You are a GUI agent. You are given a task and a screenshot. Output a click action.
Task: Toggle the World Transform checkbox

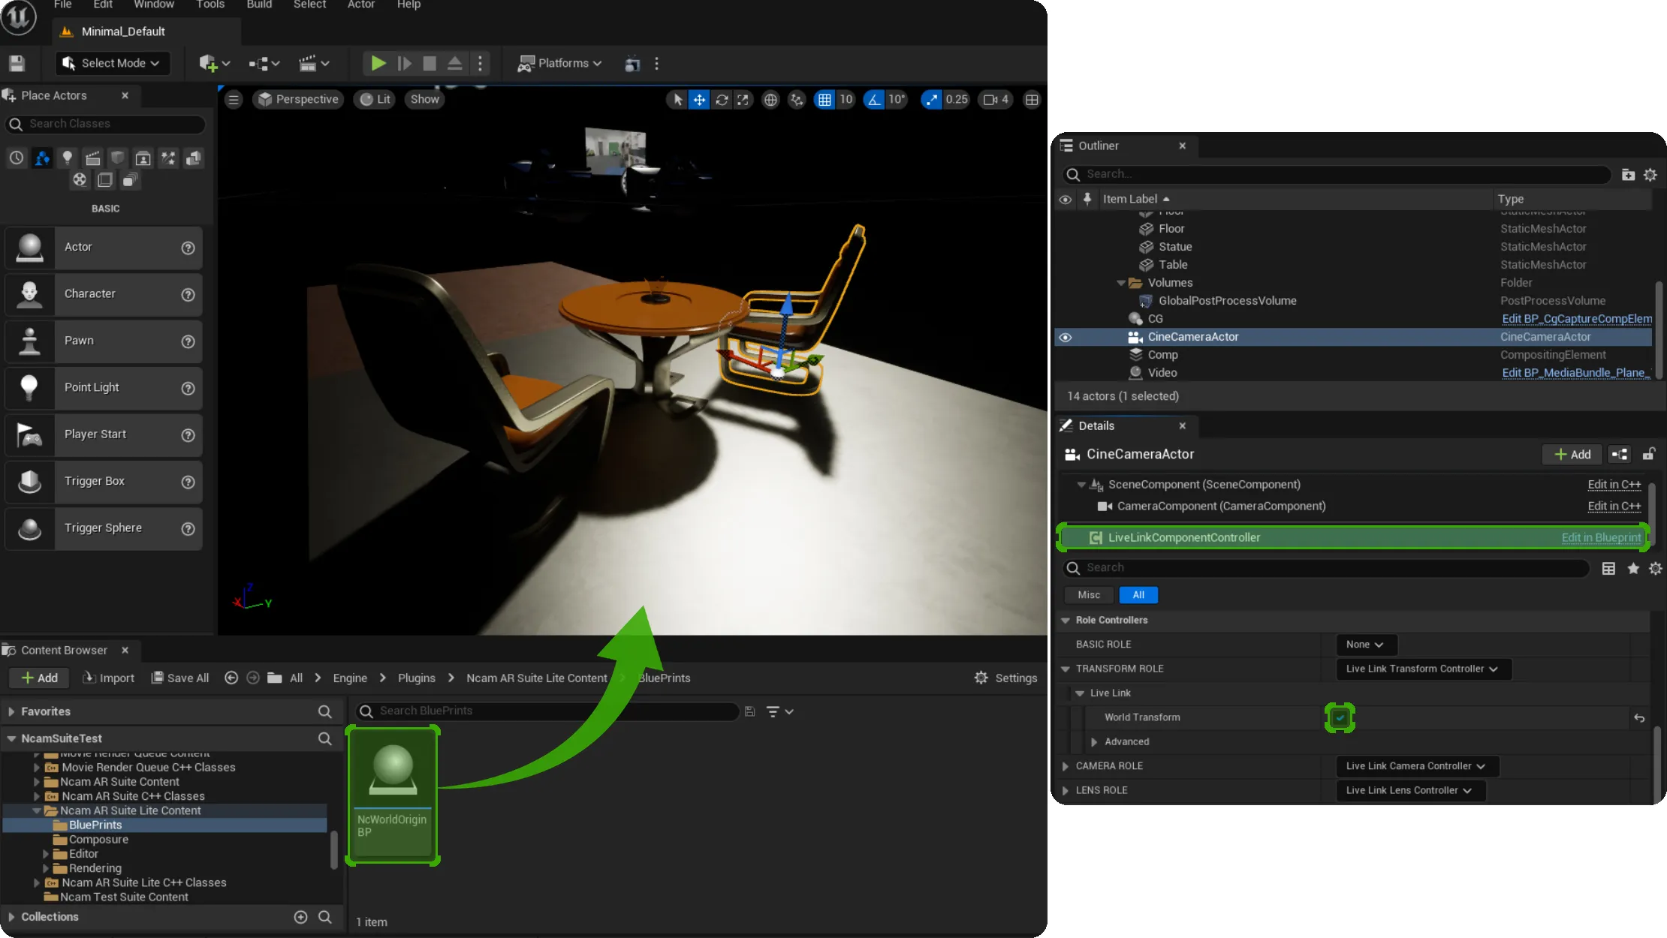(1340, 718)
